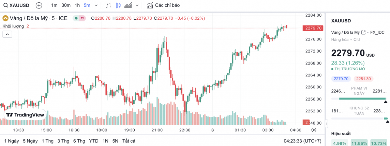Select the 3 Thg date range
Viewport: 390px width, 146px height.
(x=63, y=141)
